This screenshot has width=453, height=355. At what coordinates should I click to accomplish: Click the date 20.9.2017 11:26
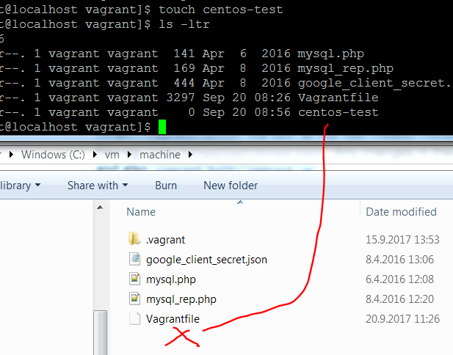pyautogui.click(x=402, y=318)
